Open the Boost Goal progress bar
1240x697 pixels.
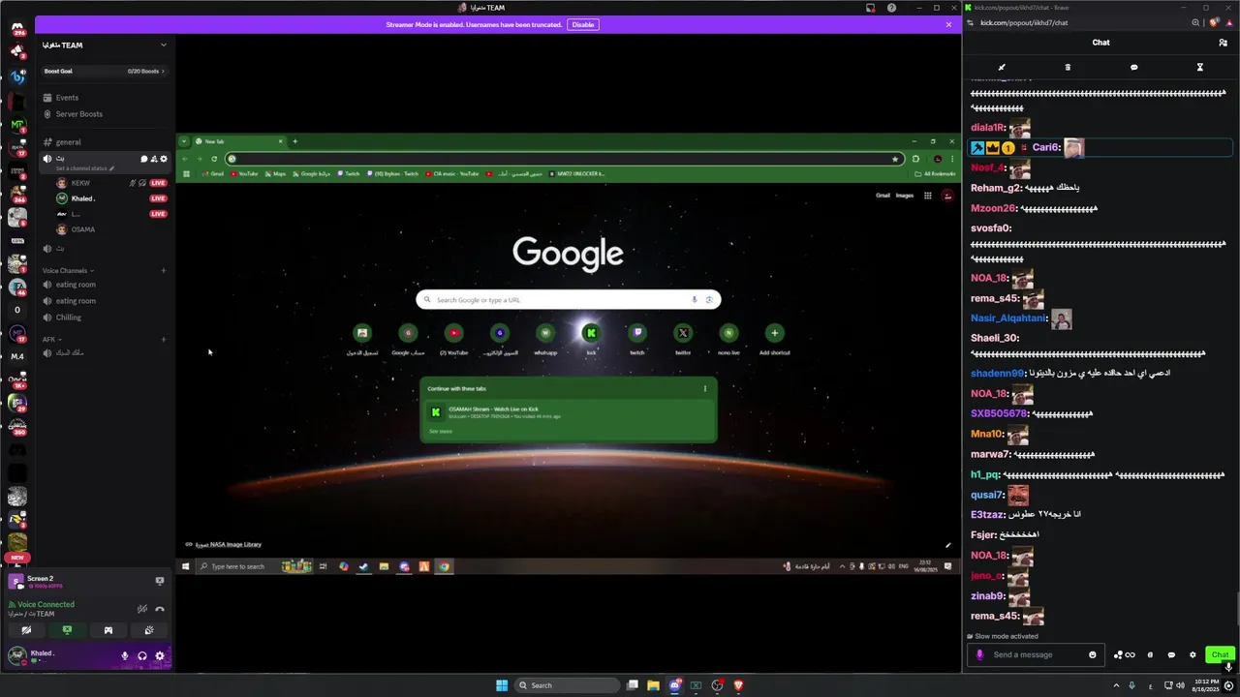tap(105, 71)
